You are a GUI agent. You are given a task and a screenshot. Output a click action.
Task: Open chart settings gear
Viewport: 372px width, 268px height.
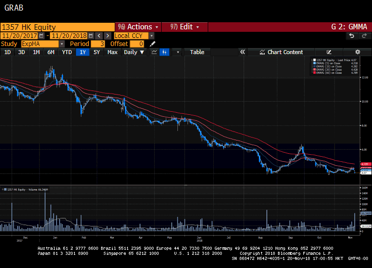pos(357,52)
